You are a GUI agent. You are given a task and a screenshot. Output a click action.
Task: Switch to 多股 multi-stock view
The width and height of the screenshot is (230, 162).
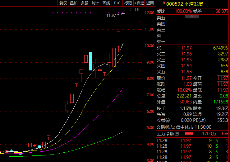(85, 3)
